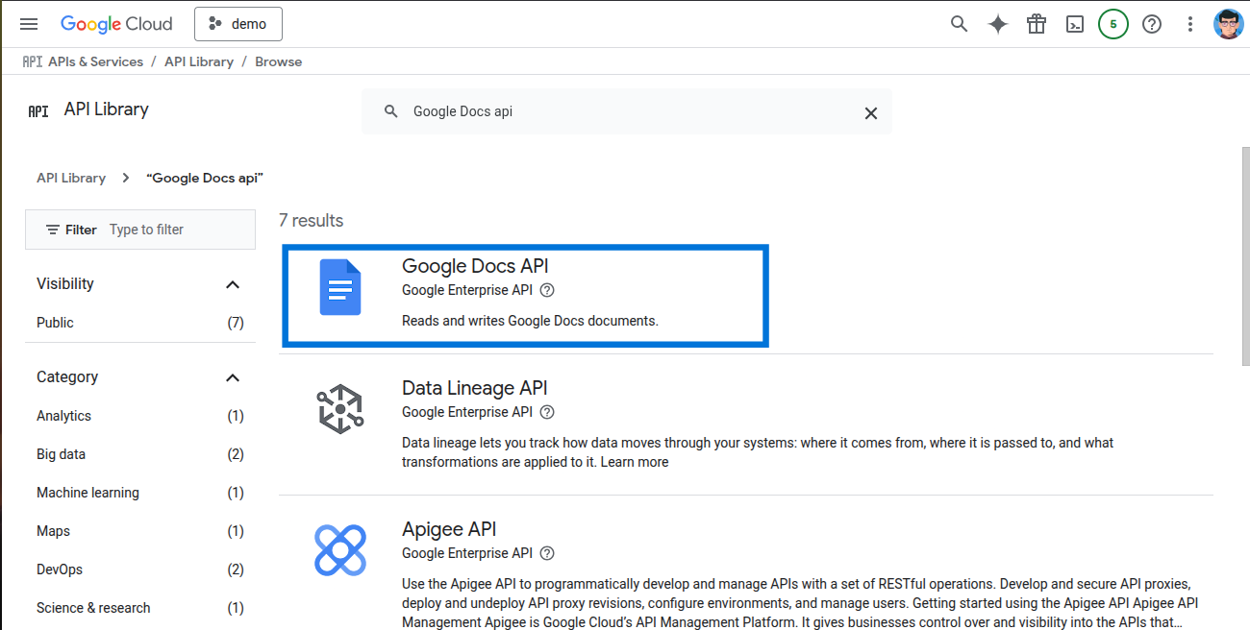Click help icon next to Data Lineage enterprise label
Screen dimensions: 1250x630
[547, 412]
